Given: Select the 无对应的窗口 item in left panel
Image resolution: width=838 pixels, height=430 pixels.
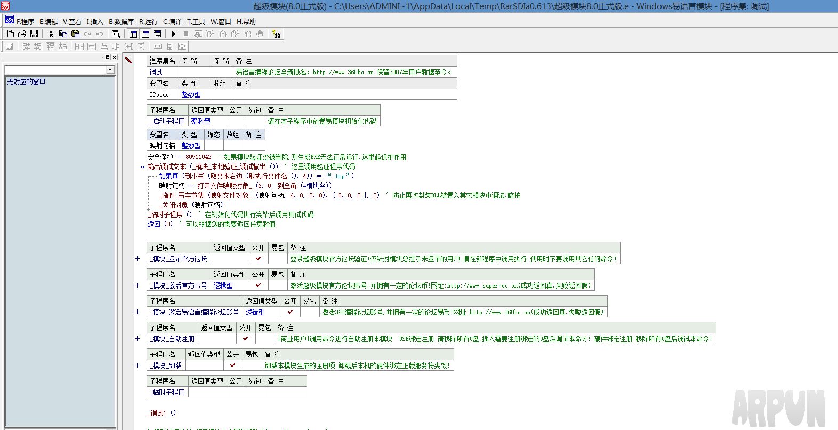Looking at the screenshot, I should 26,82.
